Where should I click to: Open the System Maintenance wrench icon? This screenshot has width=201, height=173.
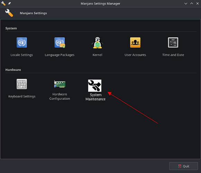pyautogui.click(x=95, y=86)
